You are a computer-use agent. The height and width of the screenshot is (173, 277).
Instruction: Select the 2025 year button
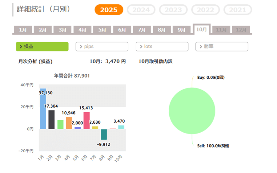pos(109,10)
